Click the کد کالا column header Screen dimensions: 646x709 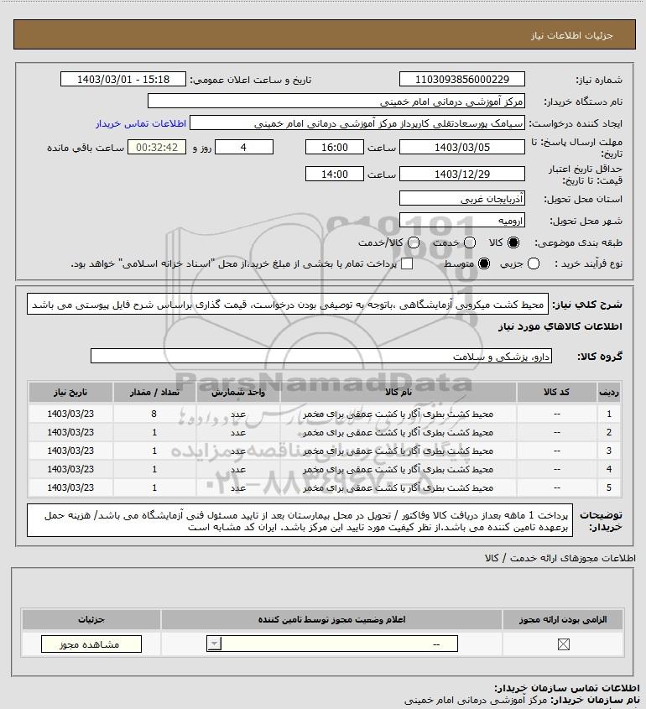click(556, 392)
